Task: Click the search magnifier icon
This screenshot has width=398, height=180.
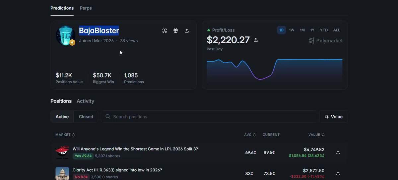Action: (x=108, y=116)
